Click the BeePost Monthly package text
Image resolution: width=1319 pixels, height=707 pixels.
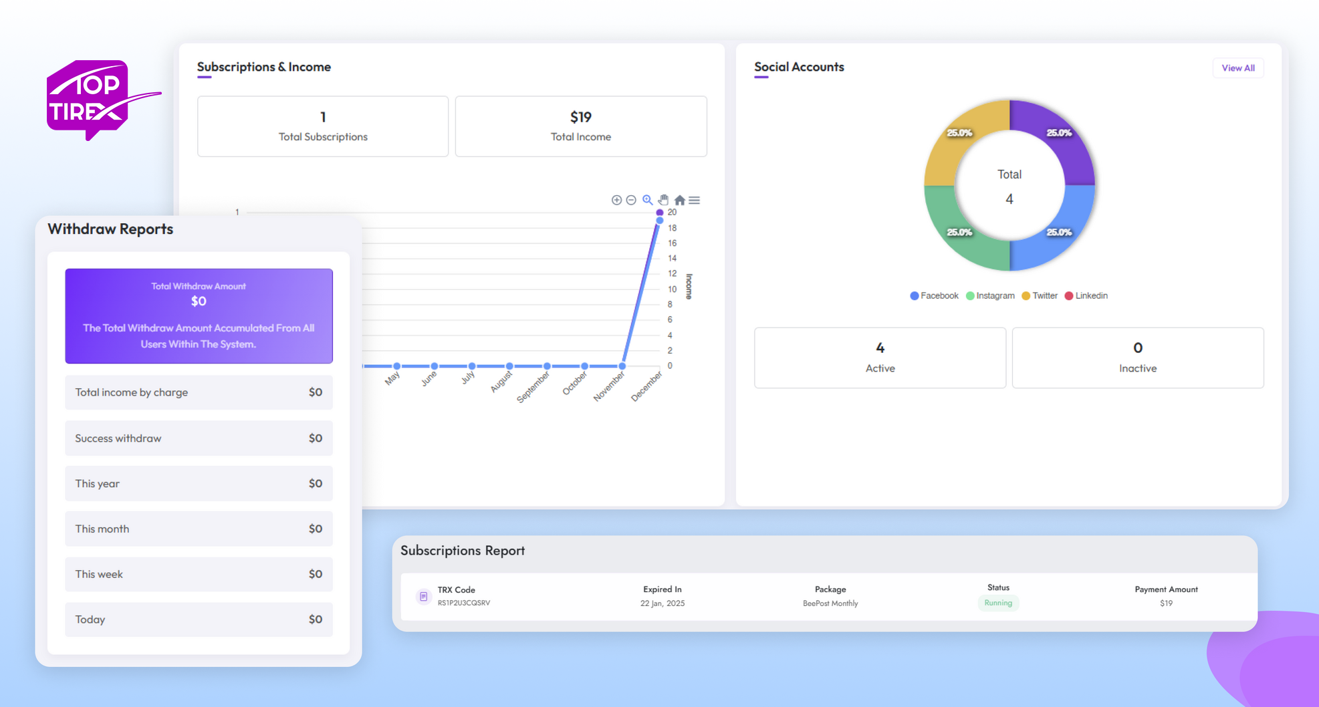(x=830, y=603)
